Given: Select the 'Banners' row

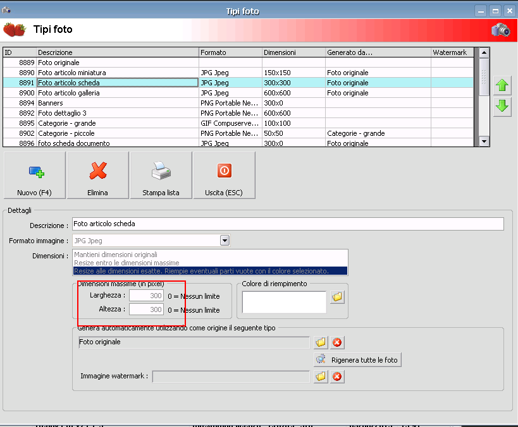Looking at the screenshot, I should pos(238,103).
